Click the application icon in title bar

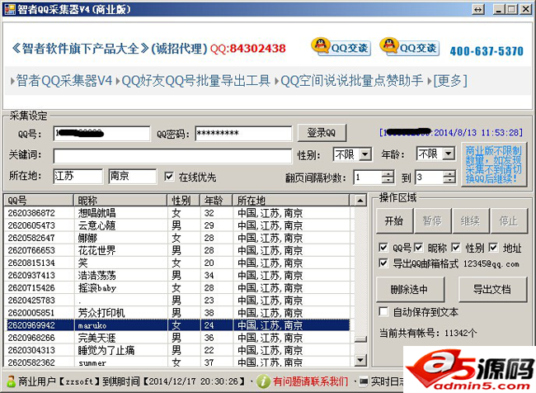pos(10,9)
